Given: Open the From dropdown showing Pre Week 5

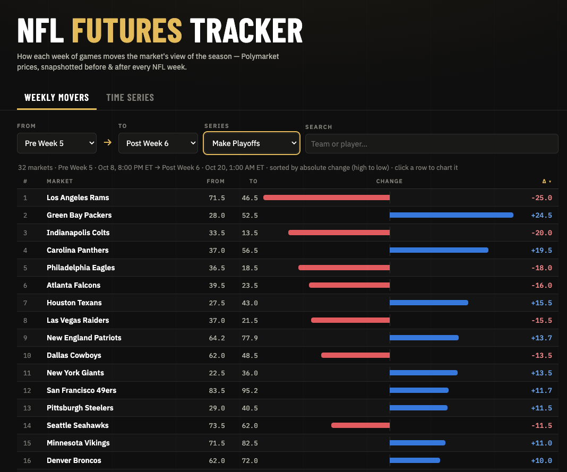Looking at the screenshot, I should [x=57, y=143].
